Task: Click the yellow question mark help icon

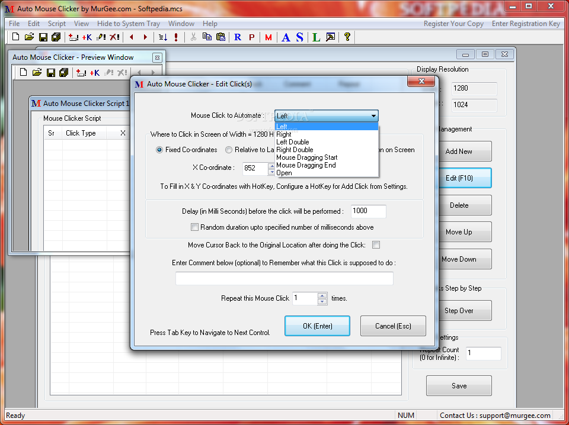Action: pyautogui.click(x=347, y=37)
